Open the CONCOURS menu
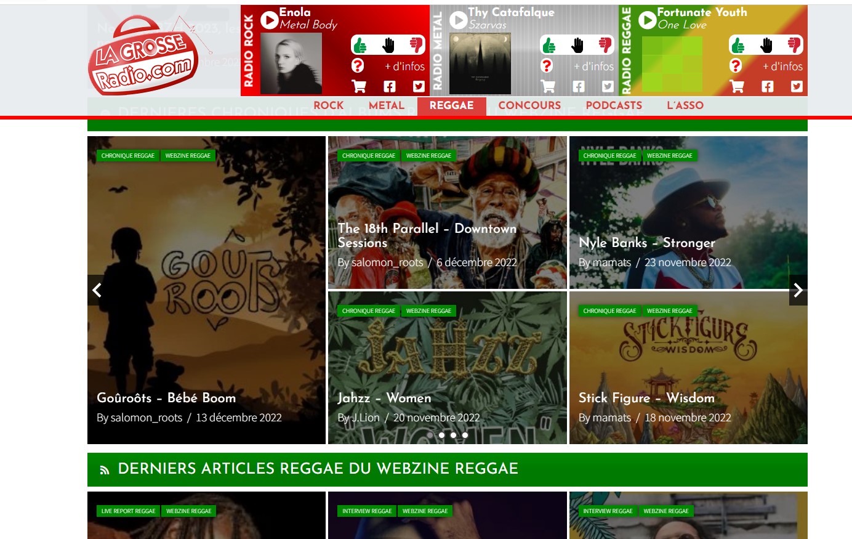Viewport: 852px width, 539px height. 529,105
